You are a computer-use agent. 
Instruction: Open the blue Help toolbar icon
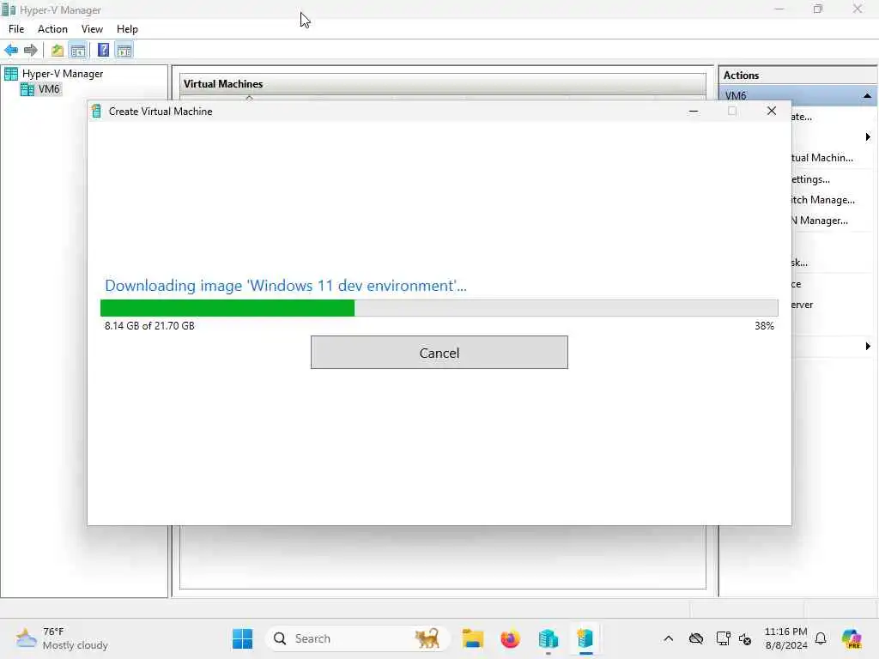coord(103,50)
